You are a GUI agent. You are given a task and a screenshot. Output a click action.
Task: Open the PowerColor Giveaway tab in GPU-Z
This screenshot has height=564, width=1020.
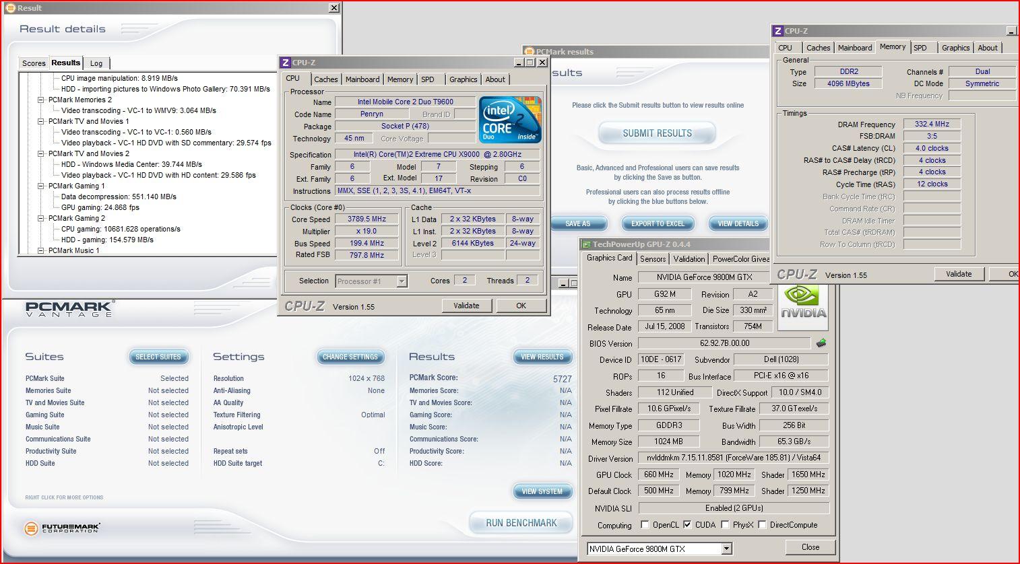pyautogui.click(x=740, y=259)
